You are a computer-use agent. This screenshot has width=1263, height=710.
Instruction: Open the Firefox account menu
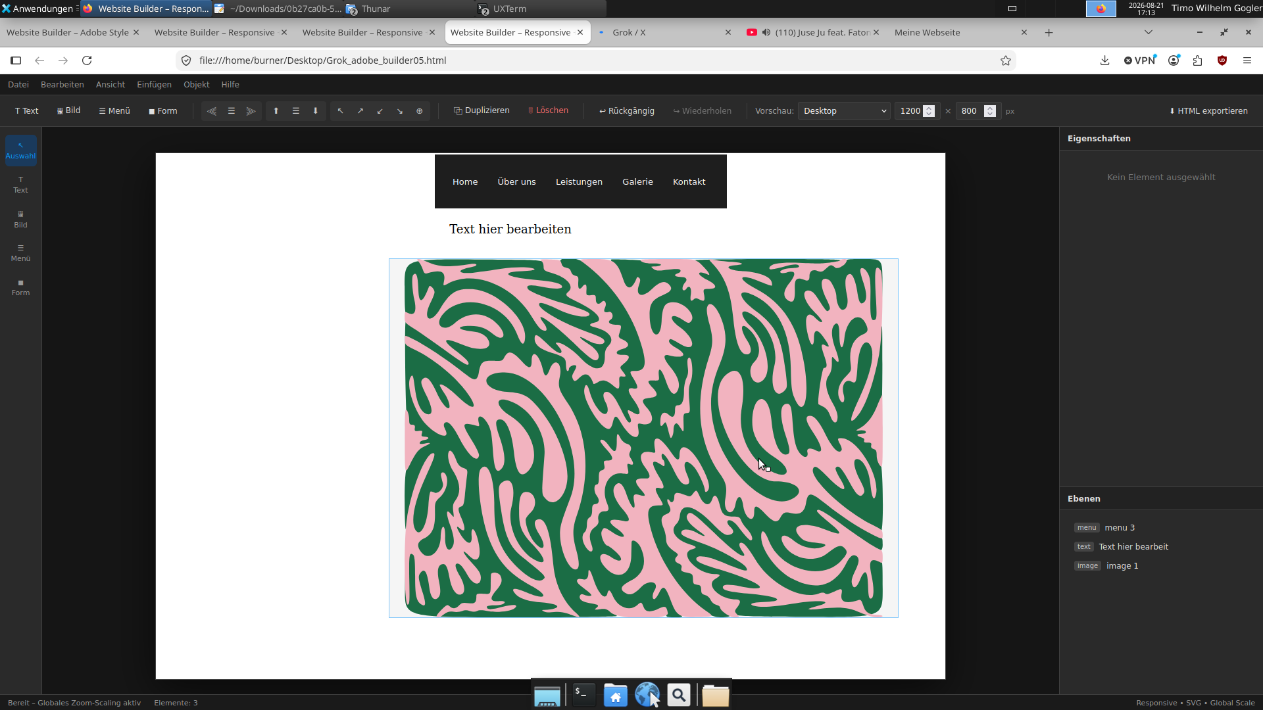1174,60
